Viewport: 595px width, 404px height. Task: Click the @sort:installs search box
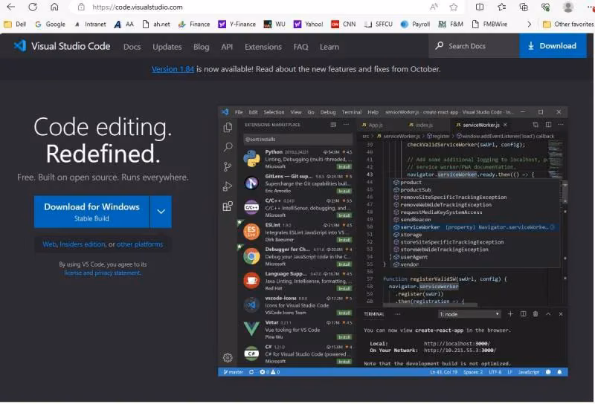click(298, 139)
